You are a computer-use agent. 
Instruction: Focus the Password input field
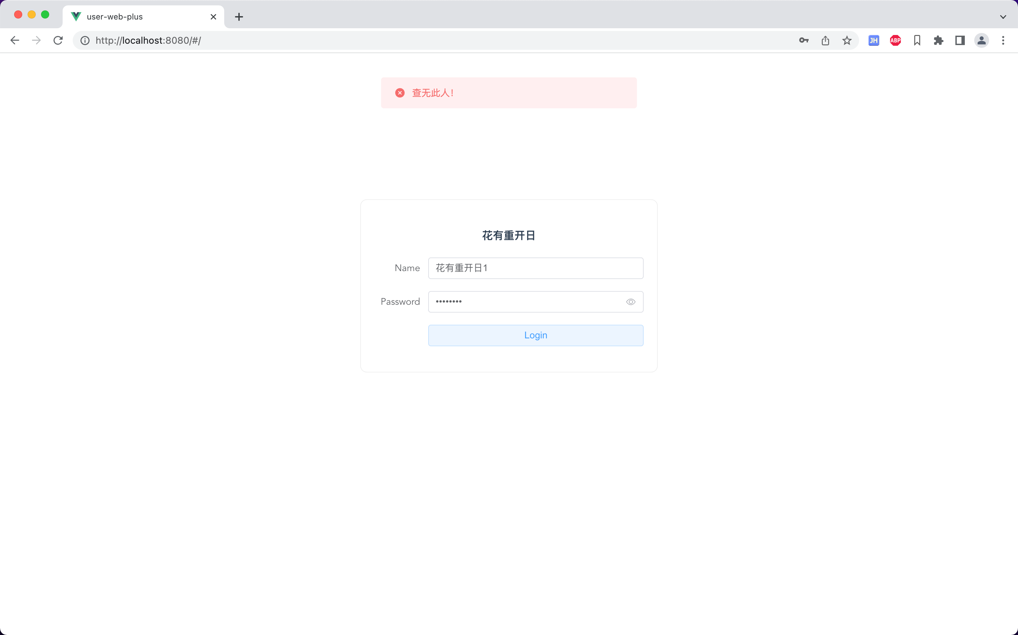click(536, 302)
